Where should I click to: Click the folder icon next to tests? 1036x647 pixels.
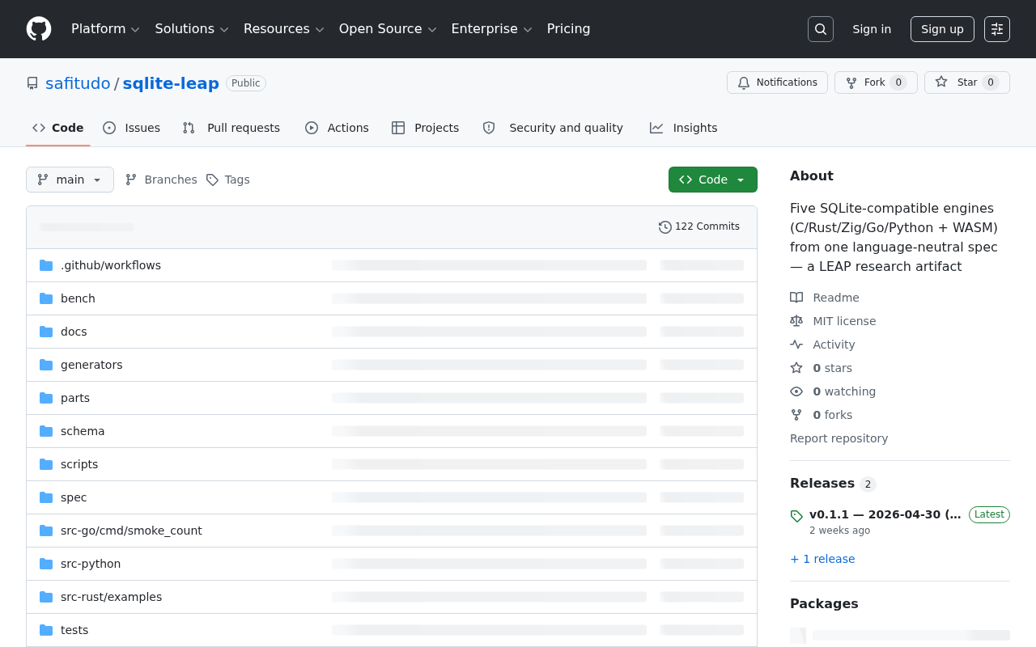tap(46, 630)
